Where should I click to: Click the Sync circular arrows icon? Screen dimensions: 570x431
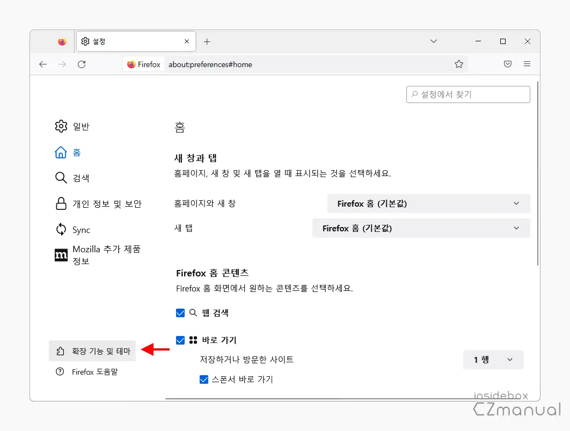click(61, 229)
